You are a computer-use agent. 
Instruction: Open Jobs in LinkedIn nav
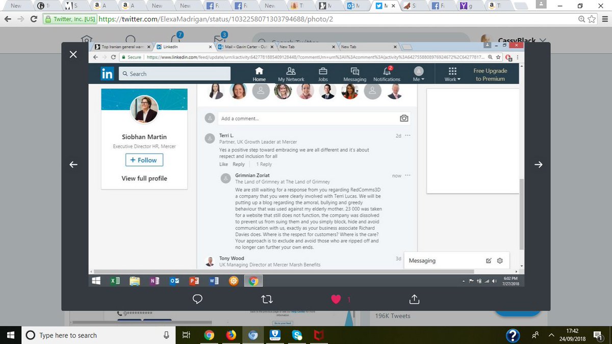tap(323, 74)
